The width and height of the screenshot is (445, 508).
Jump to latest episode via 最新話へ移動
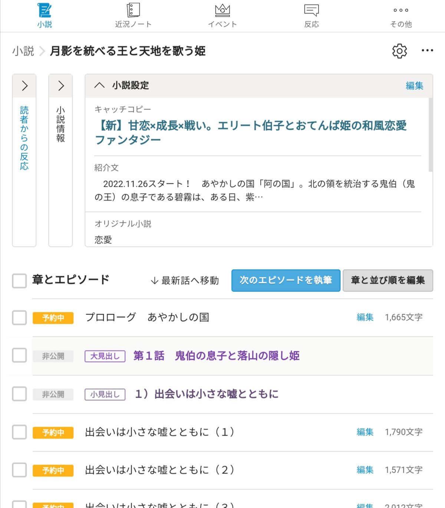pos(185,280)
